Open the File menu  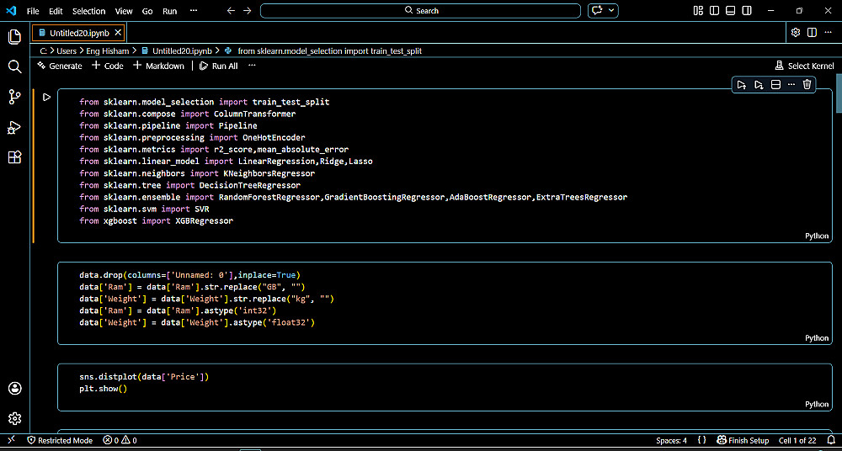coord(33,11)
